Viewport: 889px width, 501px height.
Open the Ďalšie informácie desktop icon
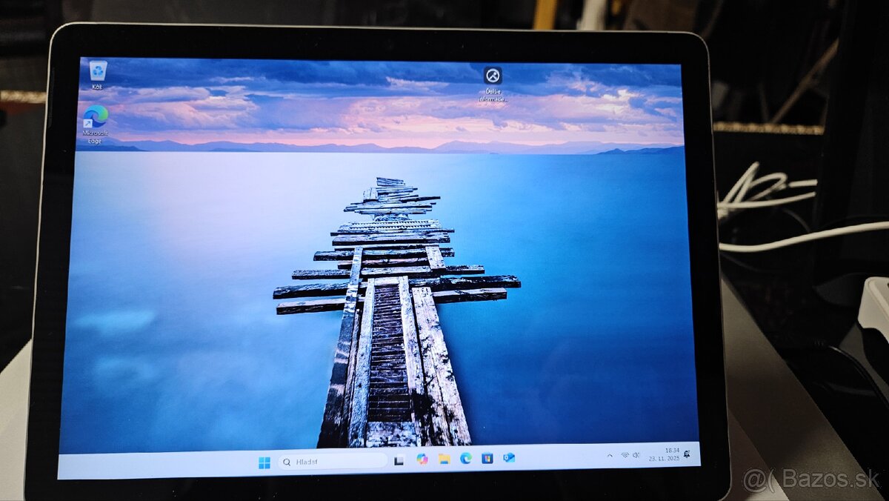493,76
